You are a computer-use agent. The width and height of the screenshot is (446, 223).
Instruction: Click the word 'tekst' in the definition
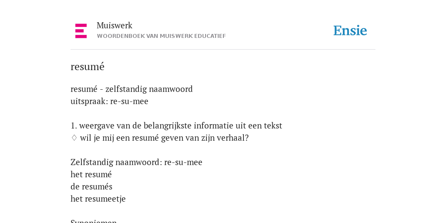[273, 126]
